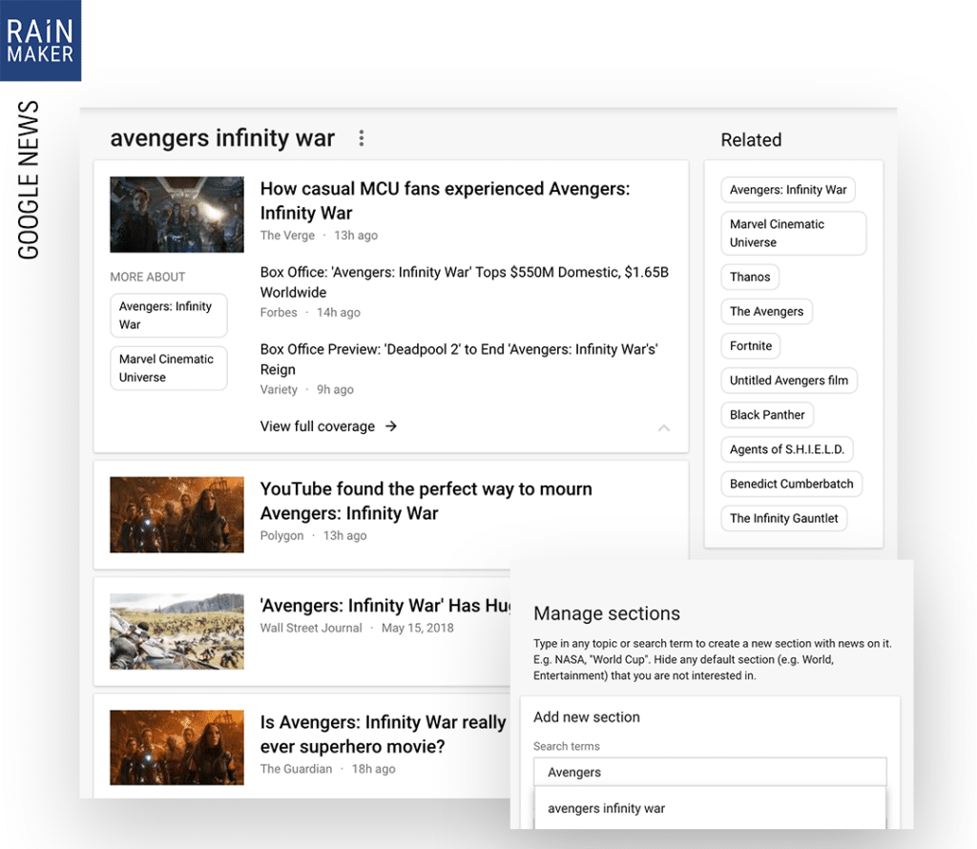Select Agents of S.H.I.E.L.D. related chip

pyautogui.click(x=787, y=449)
